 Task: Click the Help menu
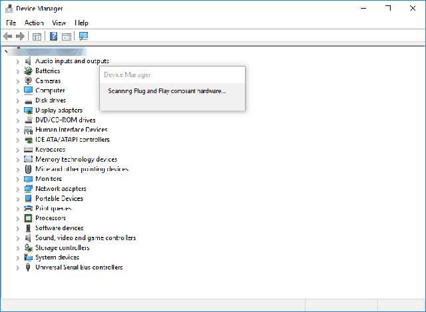[x=81, y=23]
